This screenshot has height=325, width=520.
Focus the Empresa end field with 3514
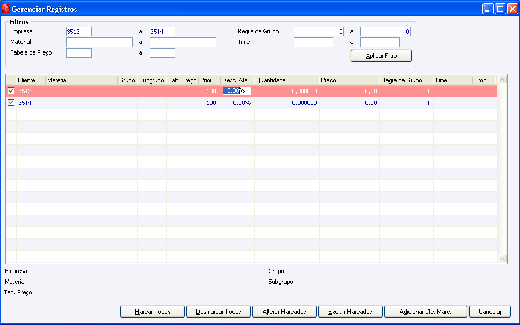tap(163, 32)
